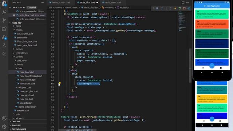Tap the emulator home navigation button
Image resolution: width=233 pixels, height=131 pixels.
click(212, 72)
